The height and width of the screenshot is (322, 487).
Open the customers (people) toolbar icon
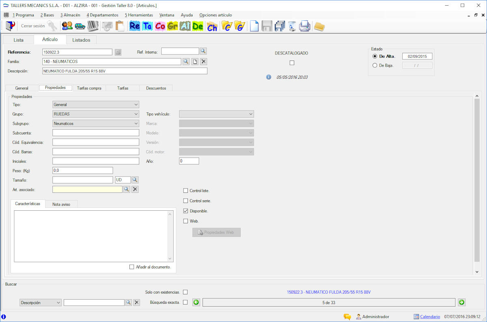pos(67,26)
